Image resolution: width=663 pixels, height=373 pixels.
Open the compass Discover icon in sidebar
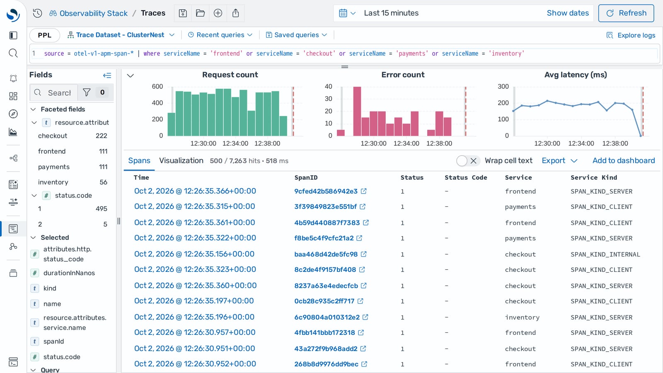pos(13,114)
